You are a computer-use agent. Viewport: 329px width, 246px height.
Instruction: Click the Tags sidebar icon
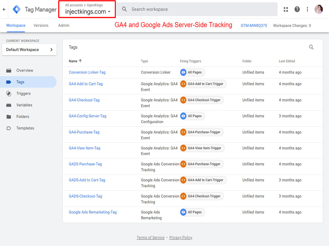pos(9,82)
